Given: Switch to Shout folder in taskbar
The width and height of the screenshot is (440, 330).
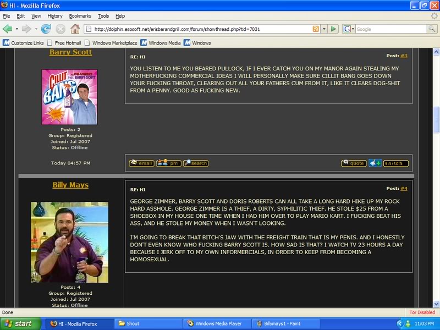Looking at the screenshot, I should coord(147,323).
